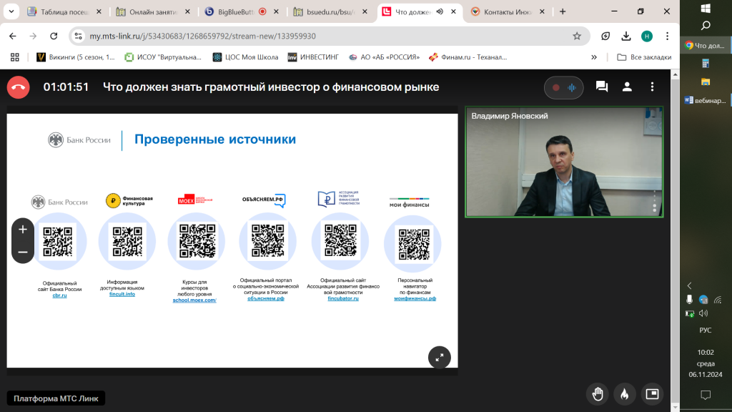Click the MOEX school QR code

pyautogui.click(x=197, y=241)
